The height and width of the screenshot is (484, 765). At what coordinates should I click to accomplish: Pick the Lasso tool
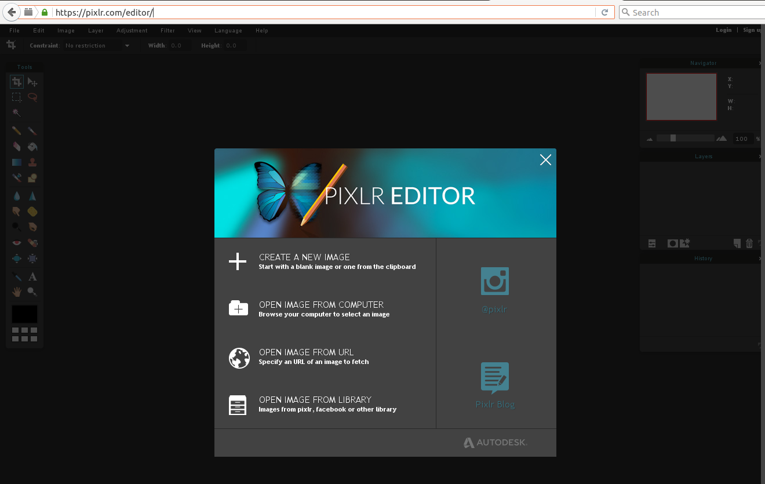coord(32,97)
